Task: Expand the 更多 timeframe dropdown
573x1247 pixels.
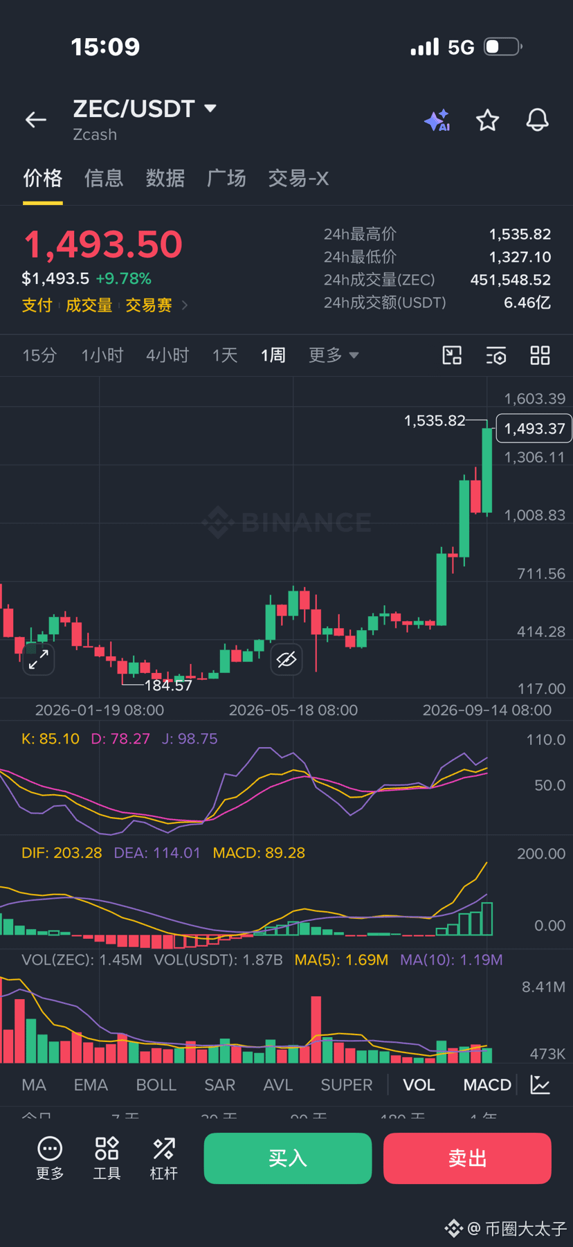Action: (x=334, y=355)
